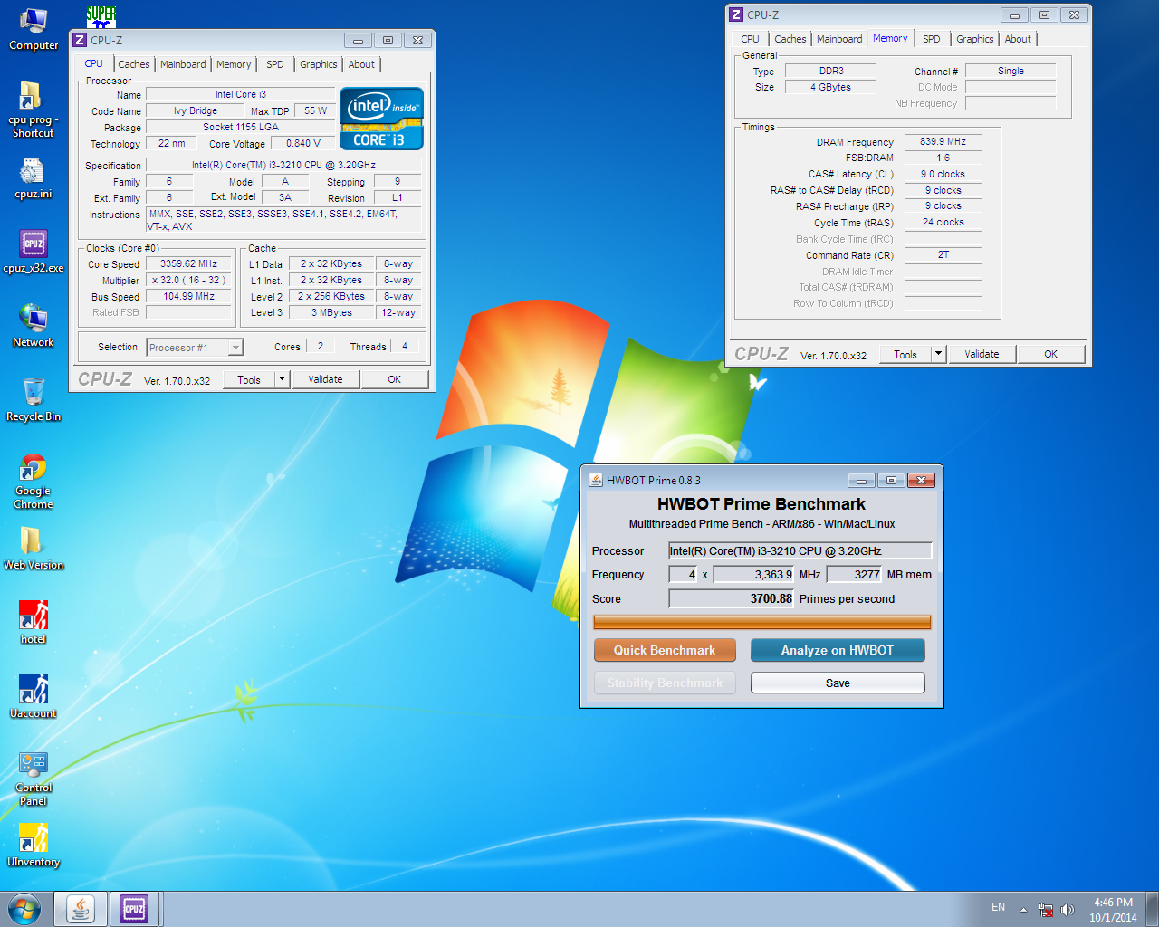1159x927 pixels.
Task: Click OK in memory CPU-Z window
Action: [1050, 354]
